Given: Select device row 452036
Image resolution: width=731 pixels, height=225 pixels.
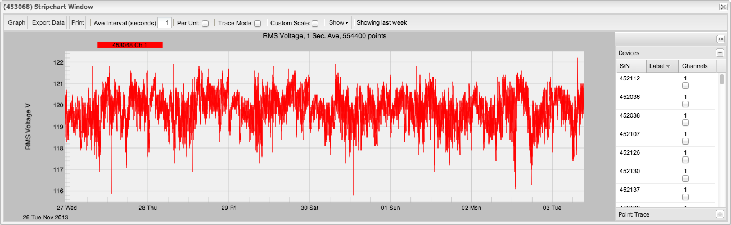Looking at the screenshot, I should [x=666, y=101].
